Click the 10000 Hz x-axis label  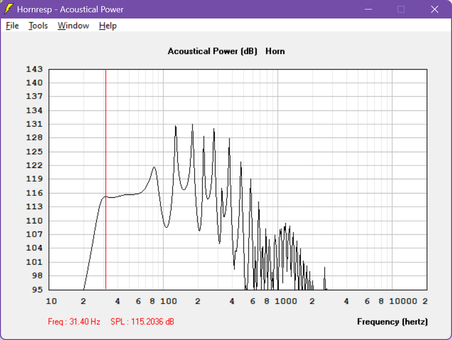403,301
